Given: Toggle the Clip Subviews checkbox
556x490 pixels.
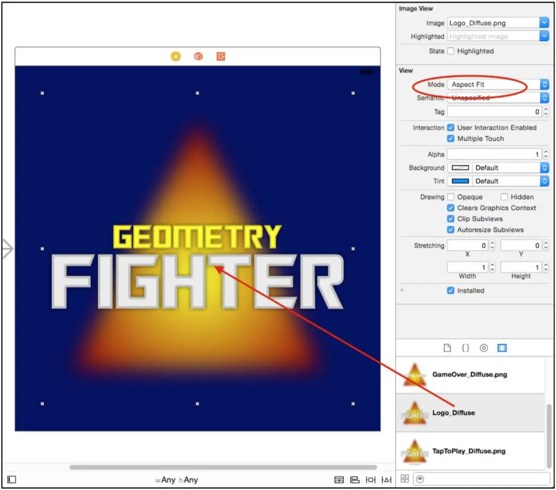Looking at the screenshot, I should [450, 219].
